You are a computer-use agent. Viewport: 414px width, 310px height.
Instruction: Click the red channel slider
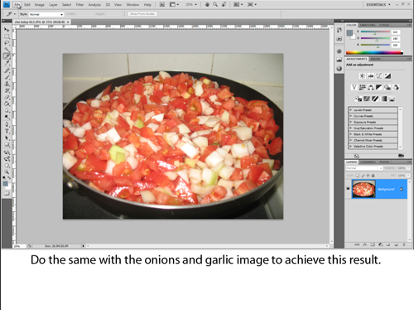click(375, 32)
